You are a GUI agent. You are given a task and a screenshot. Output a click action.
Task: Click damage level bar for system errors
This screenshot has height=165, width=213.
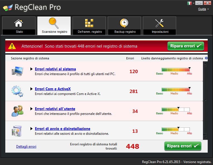click(176, 70)
